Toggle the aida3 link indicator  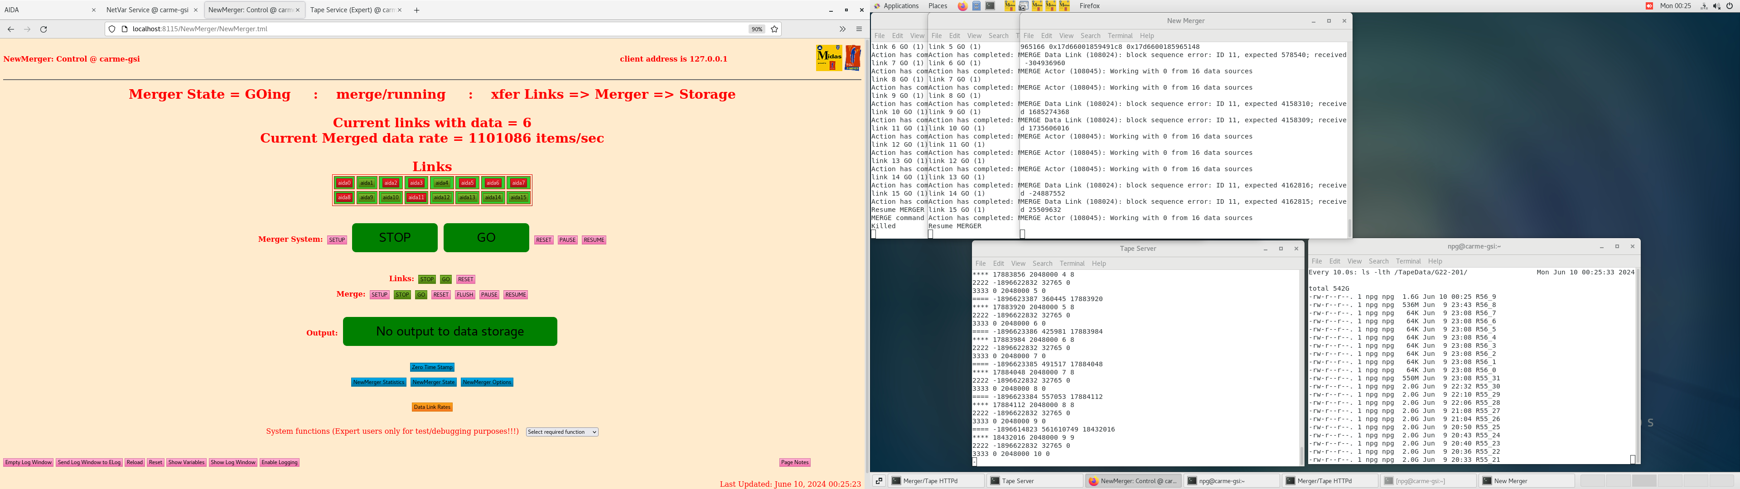pyautogui.click(x=416, y=182)
